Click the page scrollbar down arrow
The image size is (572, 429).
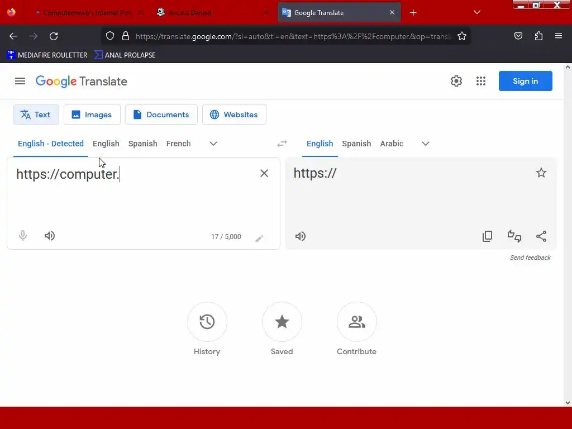(568, 403)
